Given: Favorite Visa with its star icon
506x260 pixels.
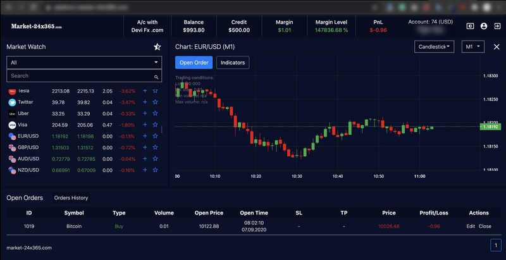Looking at the screenshot, I should coord(155,125).
